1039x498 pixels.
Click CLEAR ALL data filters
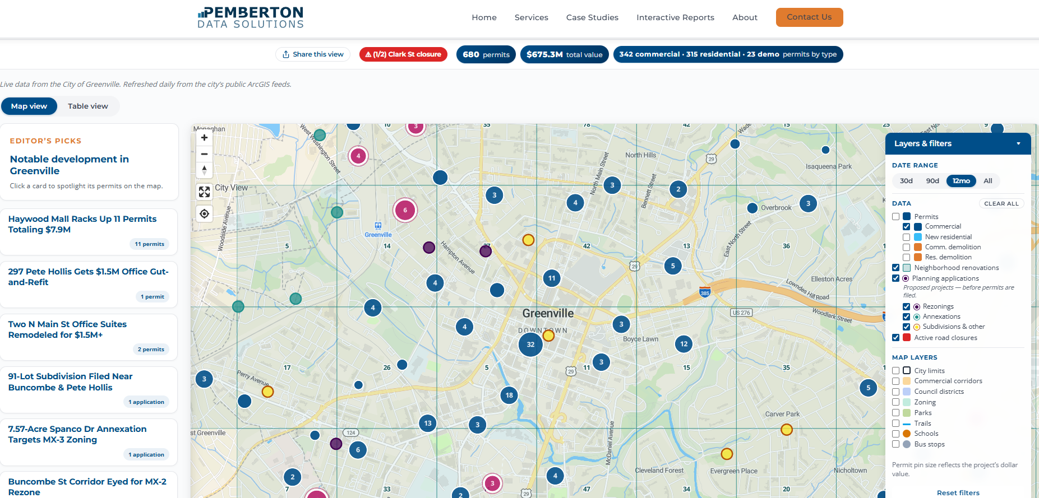coord(1001,204)
